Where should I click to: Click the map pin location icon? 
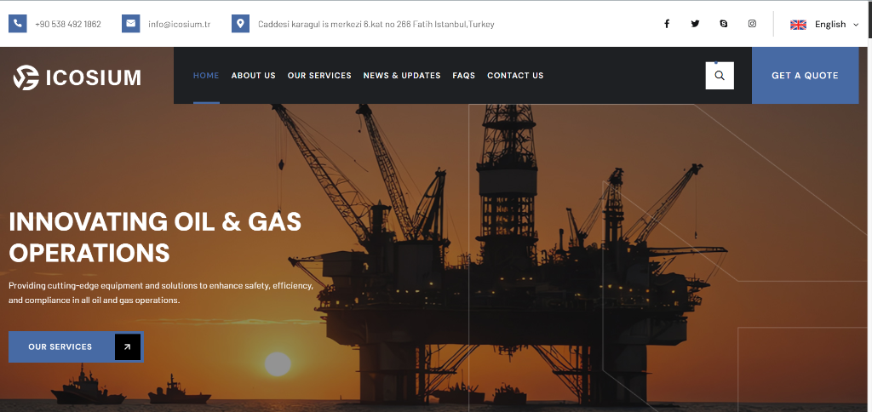[240, 24]
